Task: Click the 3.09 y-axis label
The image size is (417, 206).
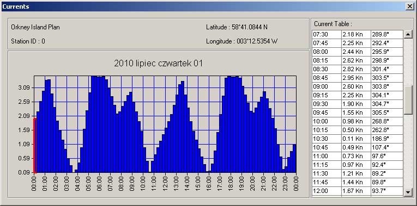Action: point(25,88)
